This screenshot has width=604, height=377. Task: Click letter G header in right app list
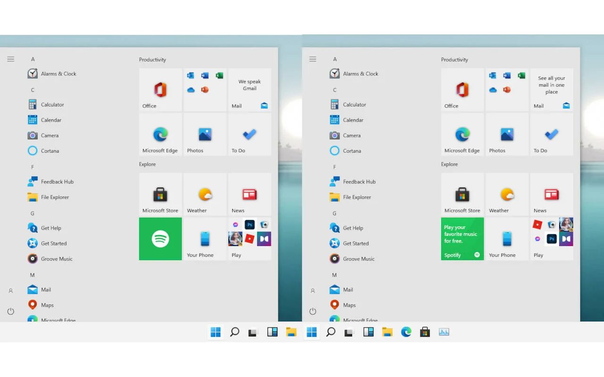coord(335,213)
